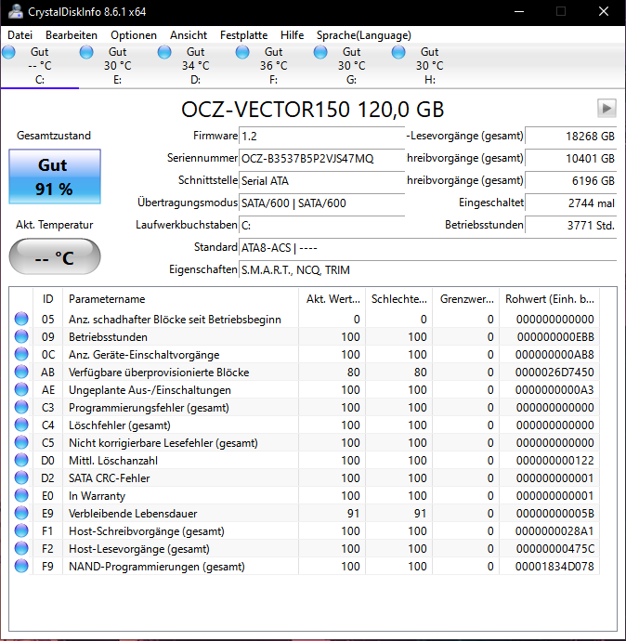Open the Ansicht menu
The image size is (626, 641).
pyautogui.click(x=189, y=35)
